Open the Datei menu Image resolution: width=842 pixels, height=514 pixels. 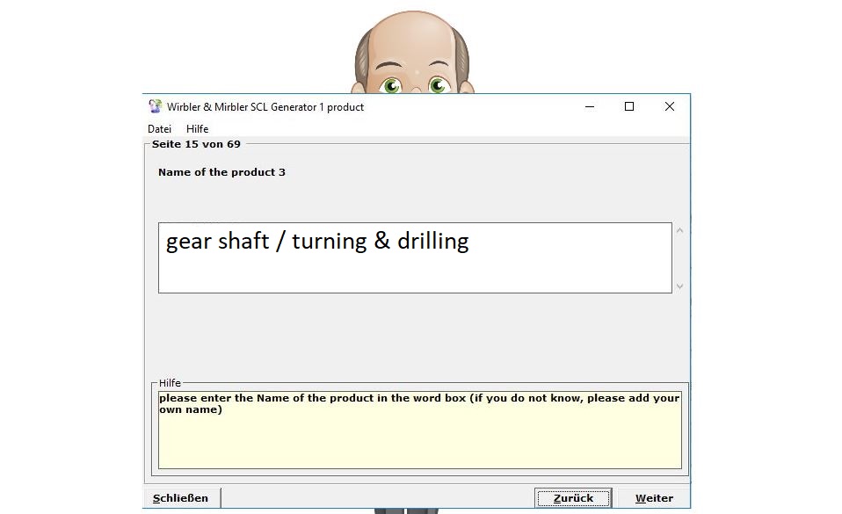(x=159, y=129)
